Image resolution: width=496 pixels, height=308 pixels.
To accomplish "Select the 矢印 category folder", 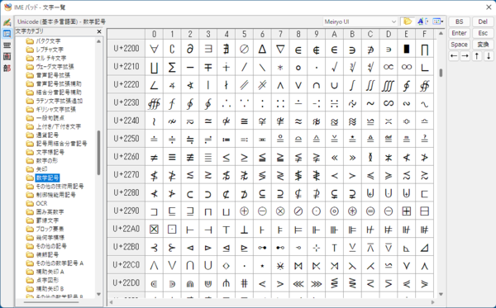I will pyautogui.click(x=41, y=169).
